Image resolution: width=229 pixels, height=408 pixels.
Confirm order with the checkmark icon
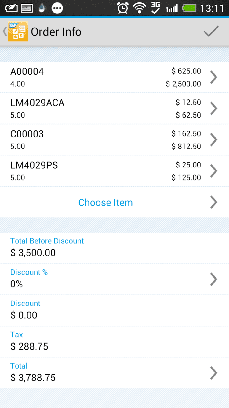click(x=211, y=31)
